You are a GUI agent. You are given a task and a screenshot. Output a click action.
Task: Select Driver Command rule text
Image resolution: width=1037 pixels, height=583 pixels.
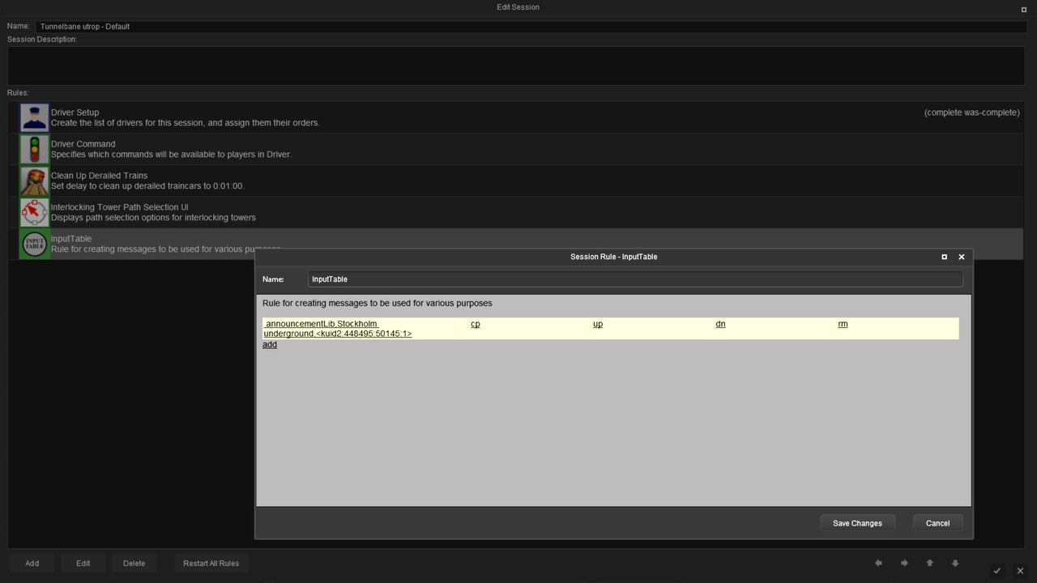pos(171,149)
